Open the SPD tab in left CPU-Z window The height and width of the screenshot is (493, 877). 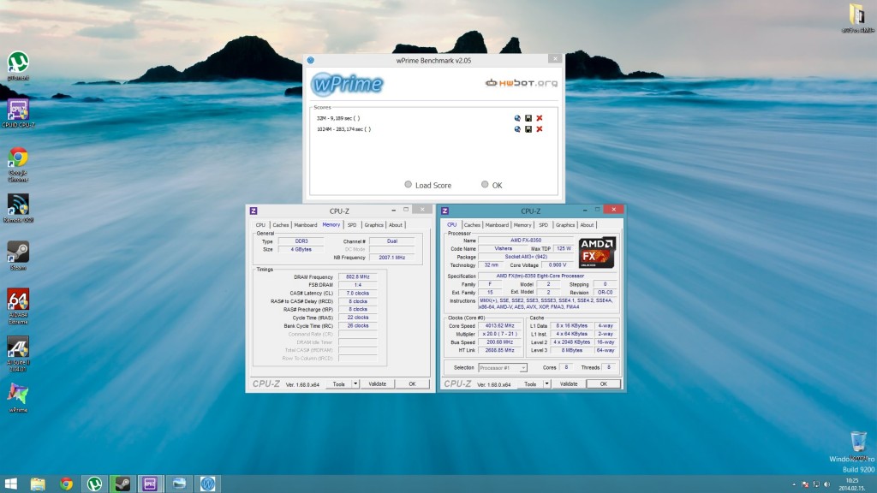click(352, 225)
